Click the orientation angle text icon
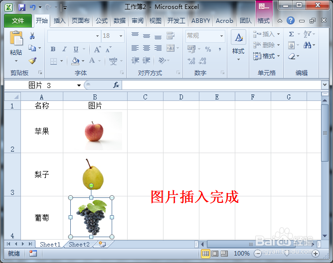 coord(162,61)
